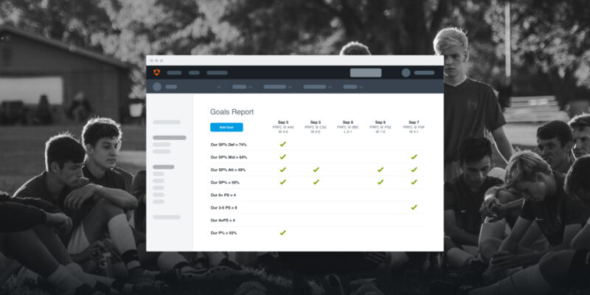The image size is (590, 295).
Task: Click first menu item right of shield logo
Action: tap(174, 72)
